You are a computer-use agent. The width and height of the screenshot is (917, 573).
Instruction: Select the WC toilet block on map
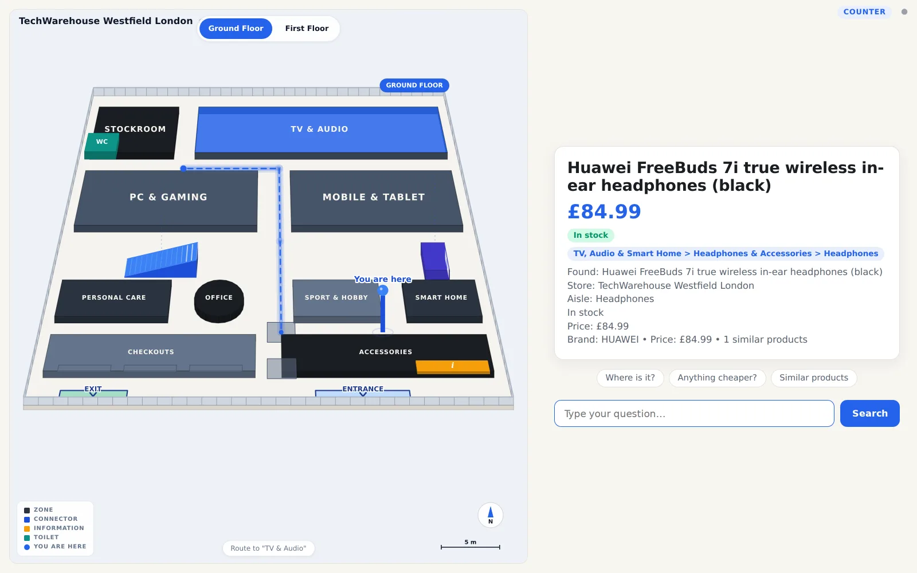click(x=102, y=146)
